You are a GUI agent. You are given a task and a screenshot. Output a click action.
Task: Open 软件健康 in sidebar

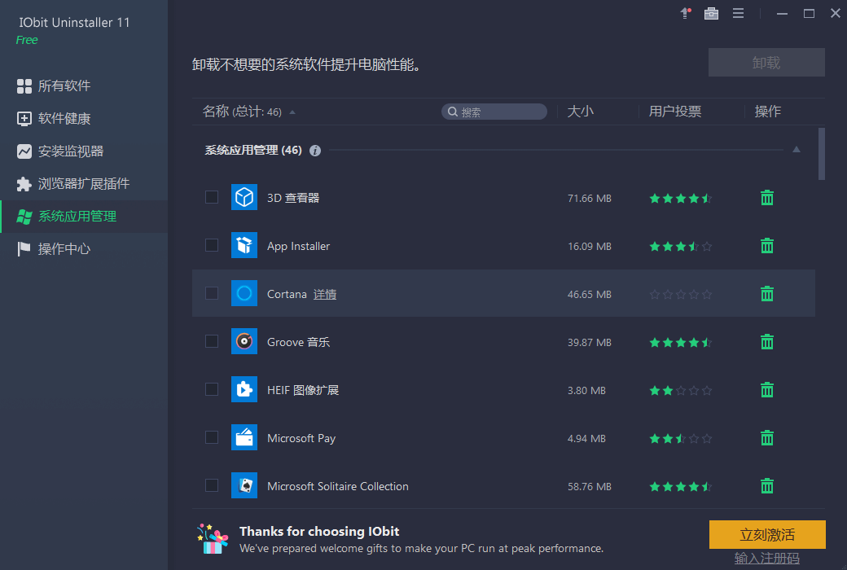coord(84,118)
